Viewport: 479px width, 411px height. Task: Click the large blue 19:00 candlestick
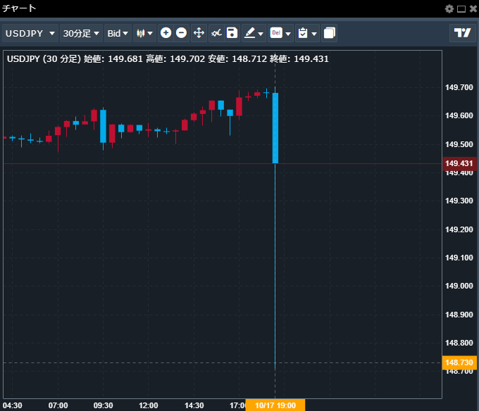tap(275, 128)
